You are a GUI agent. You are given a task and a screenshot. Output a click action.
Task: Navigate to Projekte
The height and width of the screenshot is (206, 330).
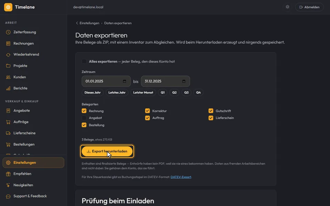33,66
